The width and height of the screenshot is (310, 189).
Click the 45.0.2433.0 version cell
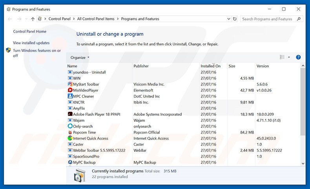click(x=266, y=138)
